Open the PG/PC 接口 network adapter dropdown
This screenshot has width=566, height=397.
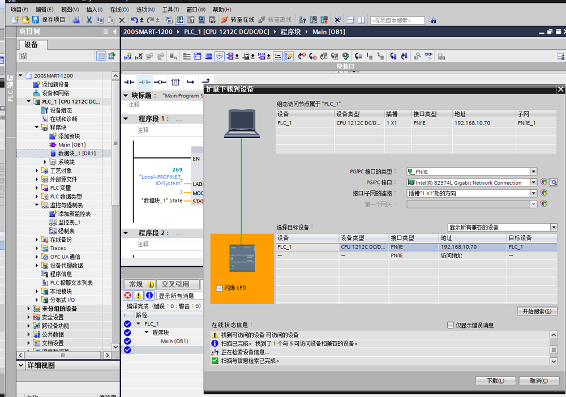coord(534,182)
